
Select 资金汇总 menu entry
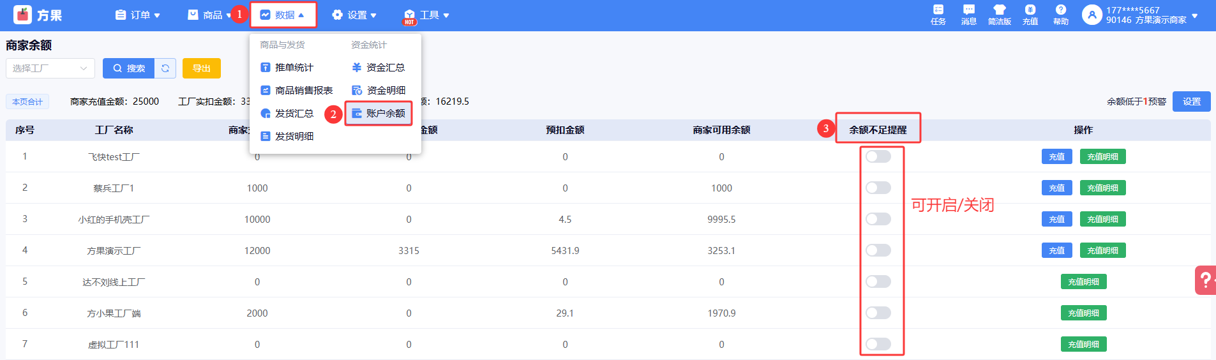(x=386, y=68)
